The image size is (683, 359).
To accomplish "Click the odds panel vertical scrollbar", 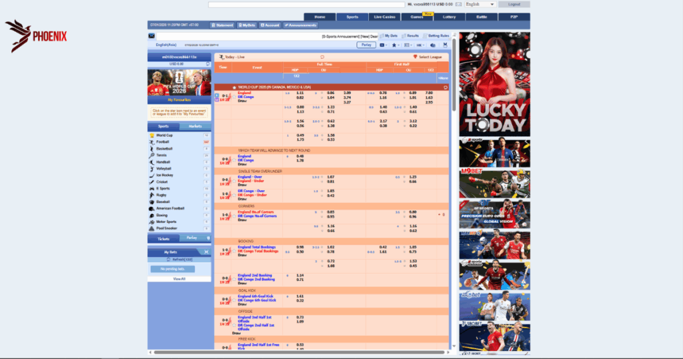I will [454, 74].
